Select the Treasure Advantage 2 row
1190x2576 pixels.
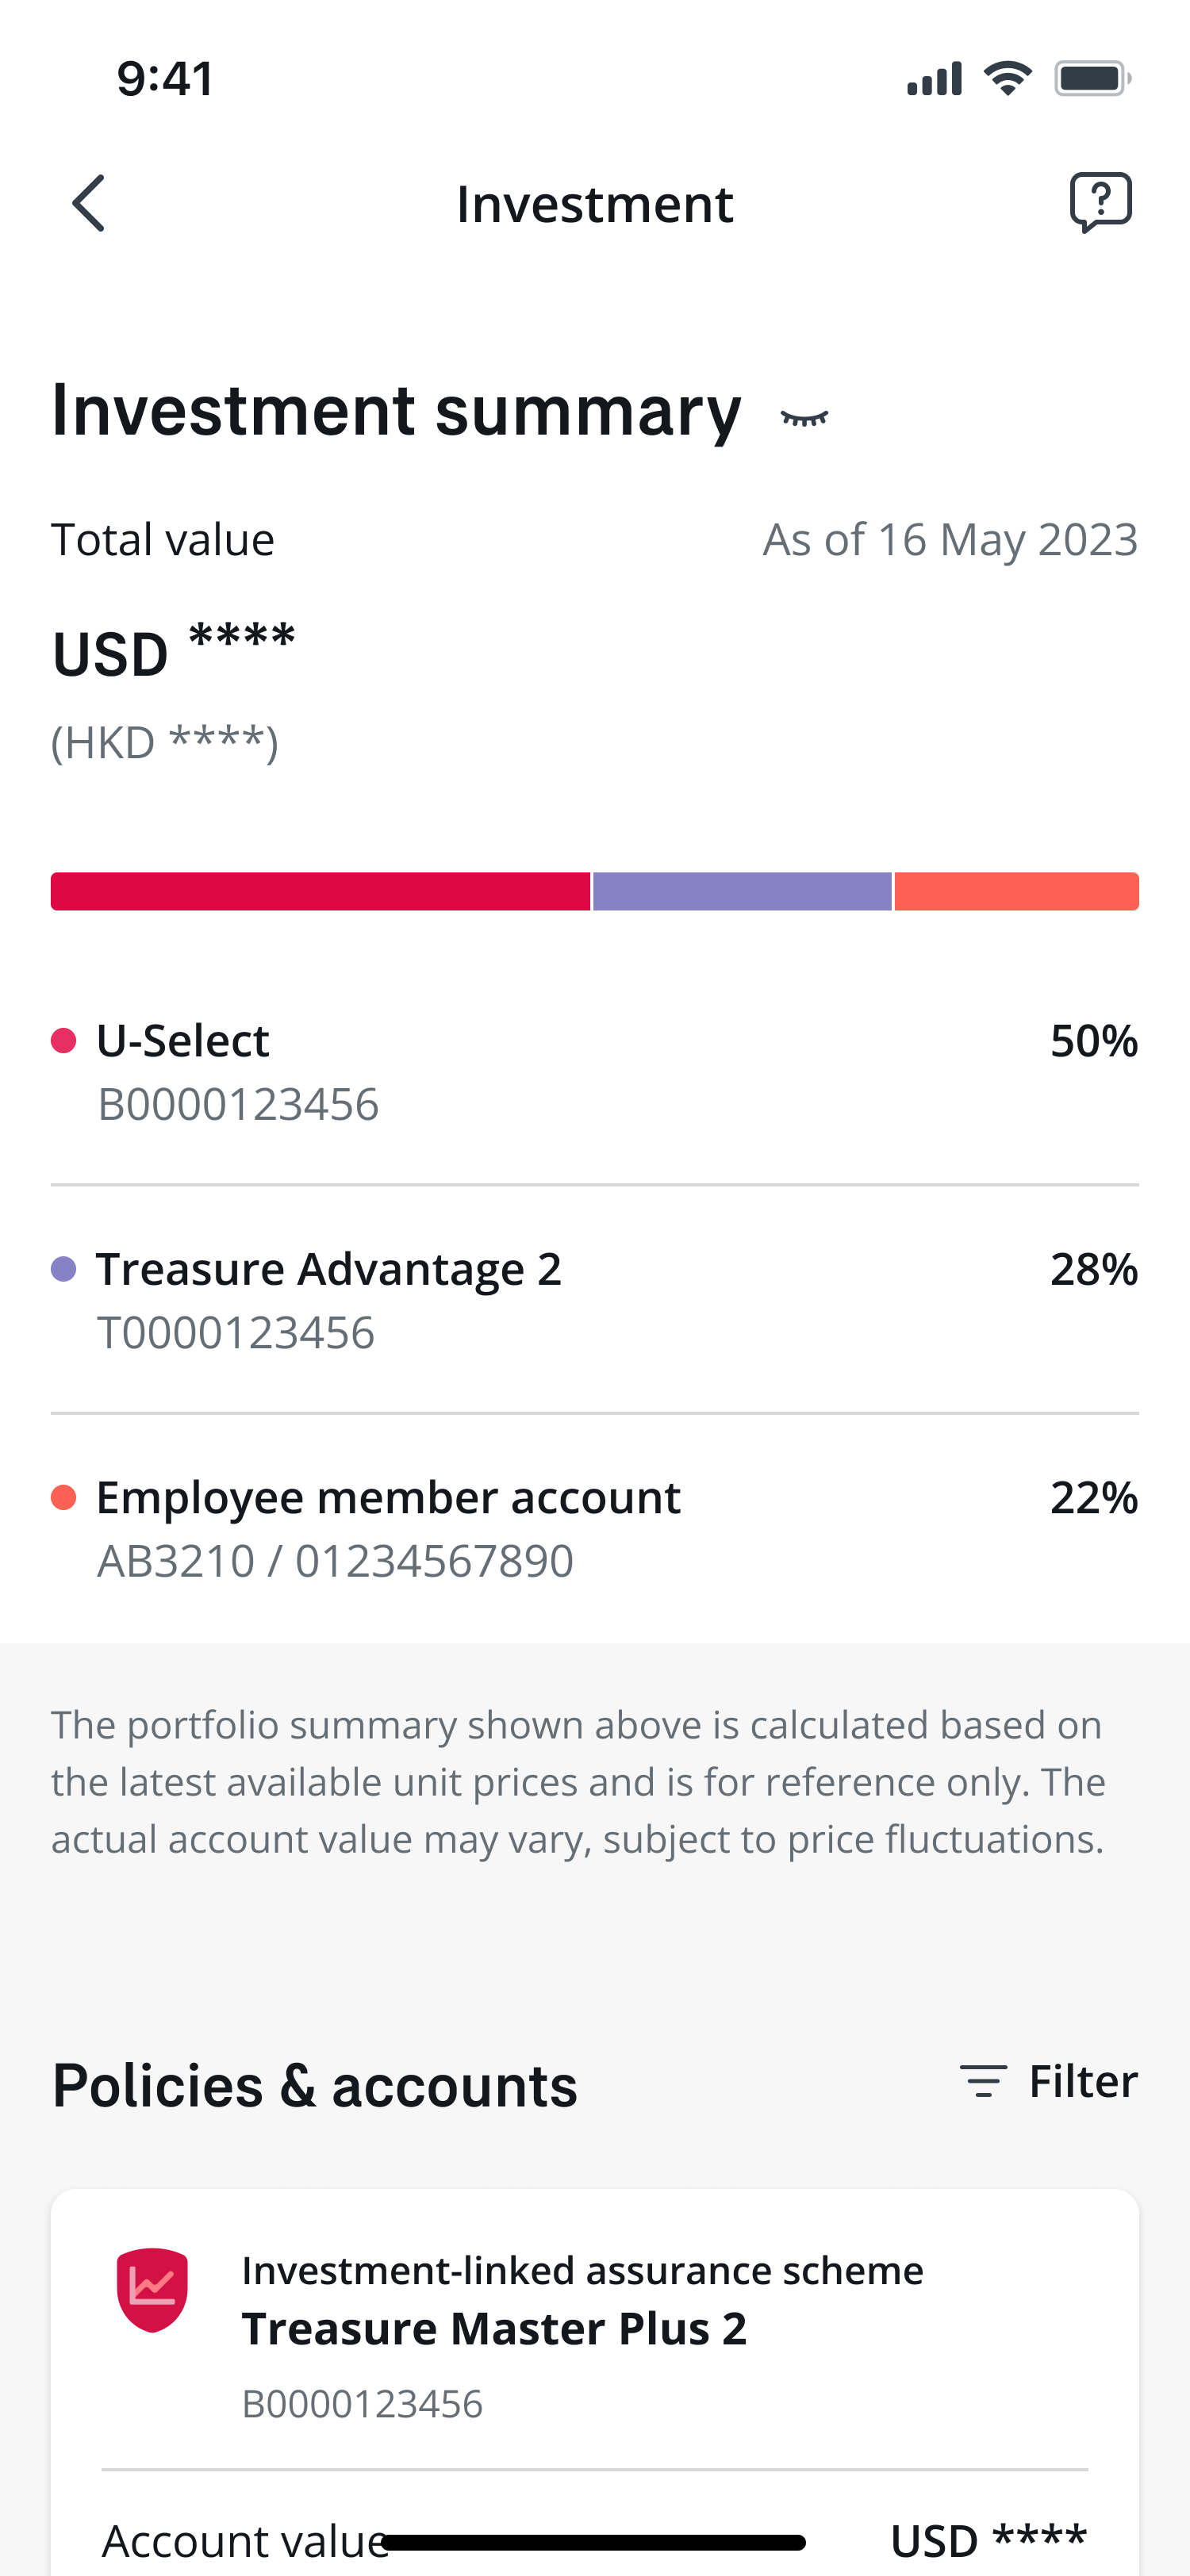(594, 1299)
